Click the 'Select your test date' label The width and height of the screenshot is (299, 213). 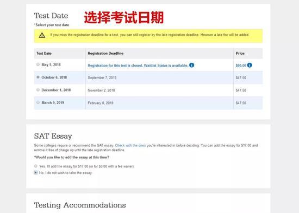52,25
